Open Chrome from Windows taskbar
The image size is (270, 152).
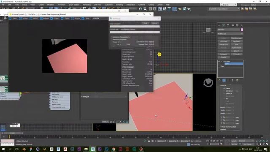113,149
